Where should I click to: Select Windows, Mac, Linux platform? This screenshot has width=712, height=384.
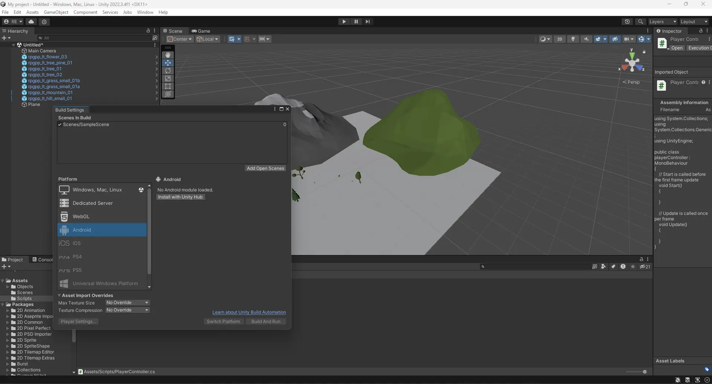tap(102, 190)
